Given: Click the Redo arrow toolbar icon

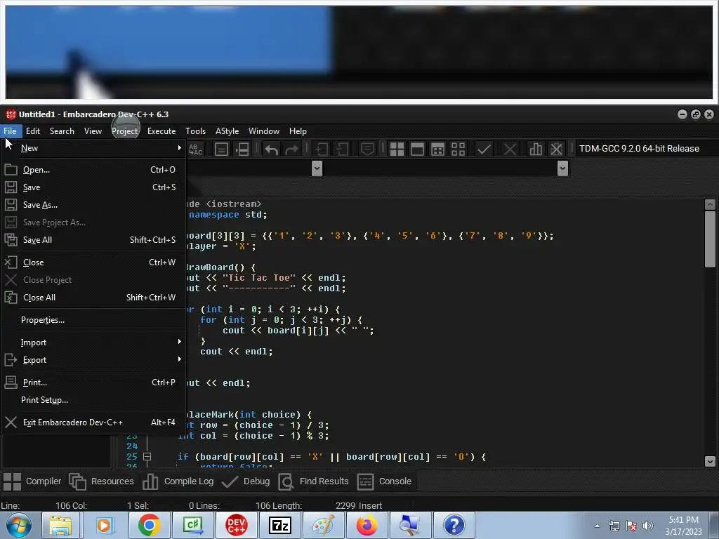Looking at the screenshot, I should tap(291, 149).
